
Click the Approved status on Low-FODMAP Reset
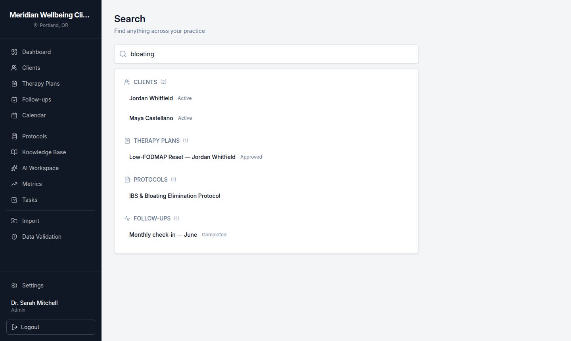[x=251, y=157]
